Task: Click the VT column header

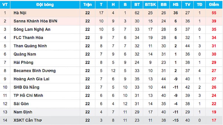Action: (x=5, y=5)
